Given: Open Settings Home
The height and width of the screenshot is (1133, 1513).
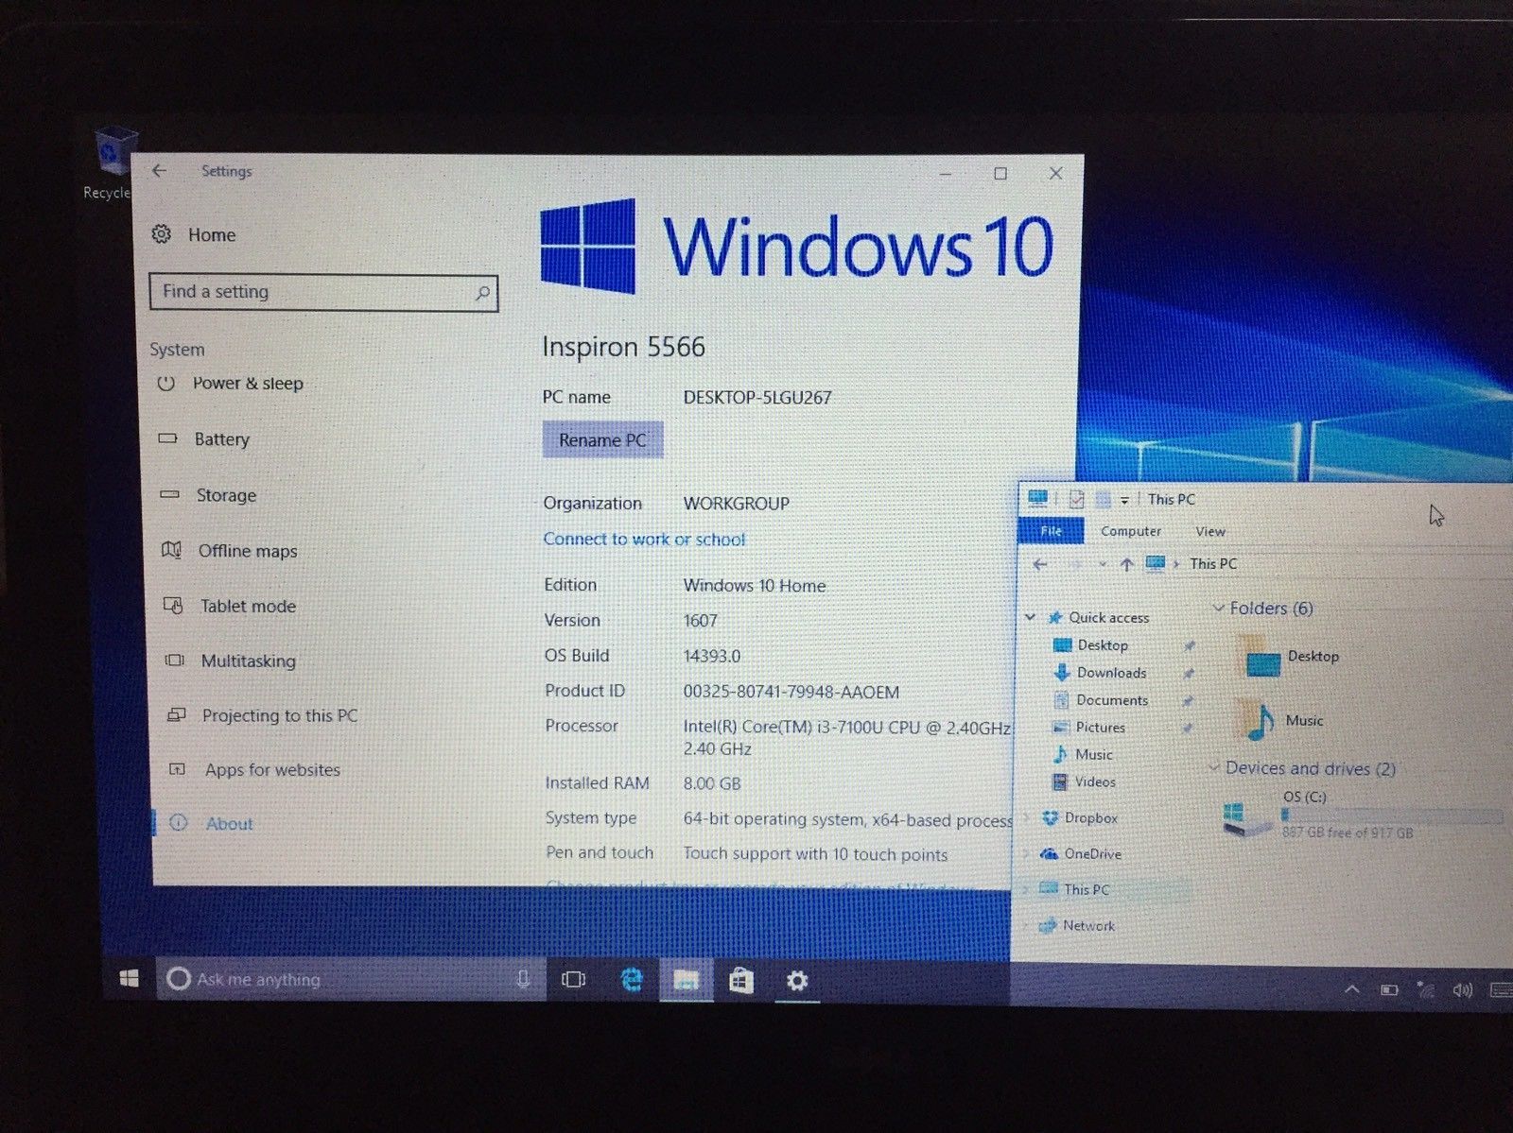Looking at the screenshot, I should point(195,234).
